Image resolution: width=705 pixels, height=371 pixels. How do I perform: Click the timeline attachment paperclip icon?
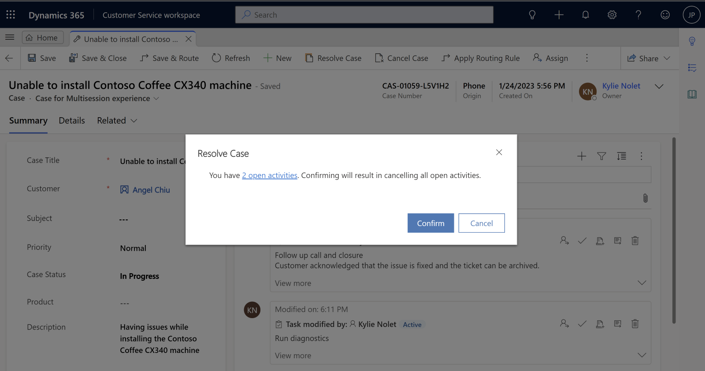[x=646, y=198]
